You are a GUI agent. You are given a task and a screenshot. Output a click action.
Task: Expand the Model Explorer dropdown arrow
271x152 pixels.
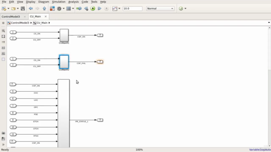pos(73,8)
